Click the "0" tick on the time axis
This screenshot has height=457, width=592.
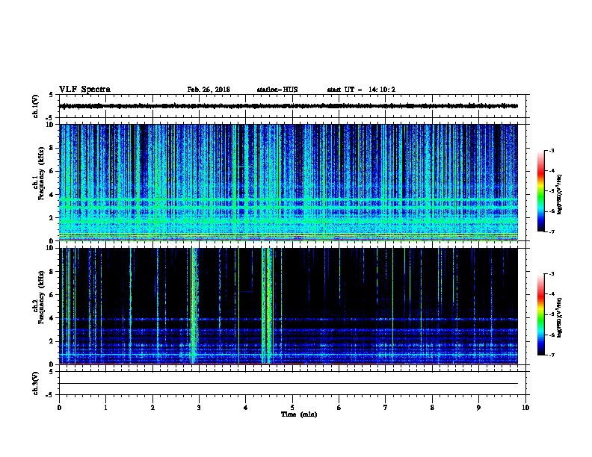click(59, 408)
